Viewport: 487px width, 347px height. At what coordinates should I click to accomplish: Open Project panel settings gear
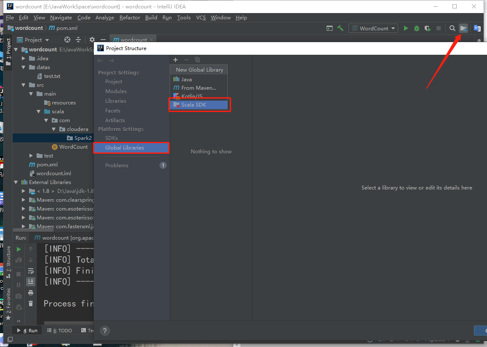(92, 40)
